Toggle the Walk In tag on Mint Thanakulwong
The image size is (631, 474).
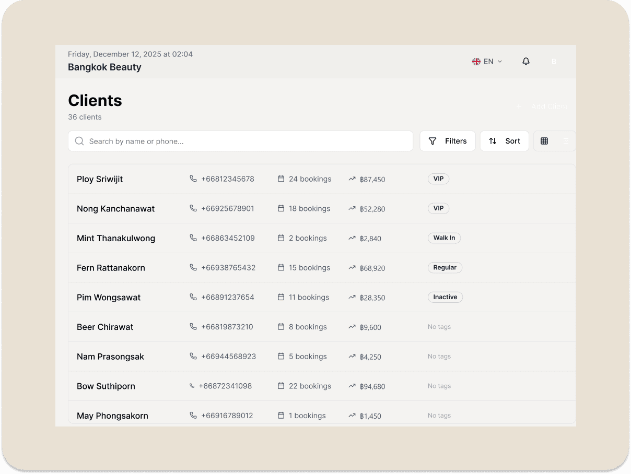(444, 238)
